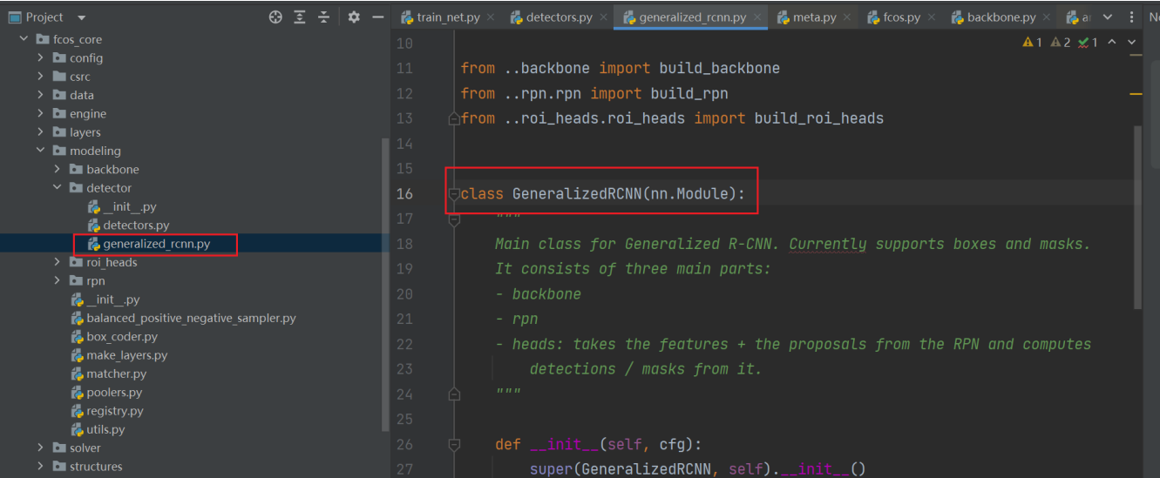Click the yellow warning count indicator
The width and height of the screenshot is (1160, 478).
1032,42
